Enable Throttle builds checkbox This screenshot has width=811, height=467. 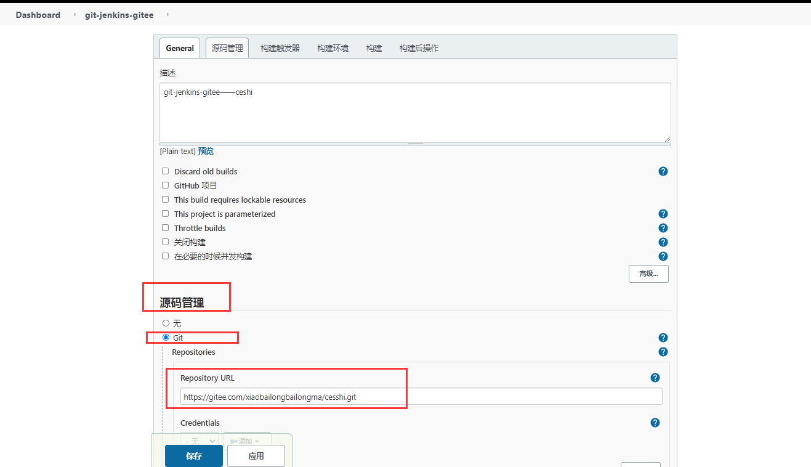click(x=165, y=228)
